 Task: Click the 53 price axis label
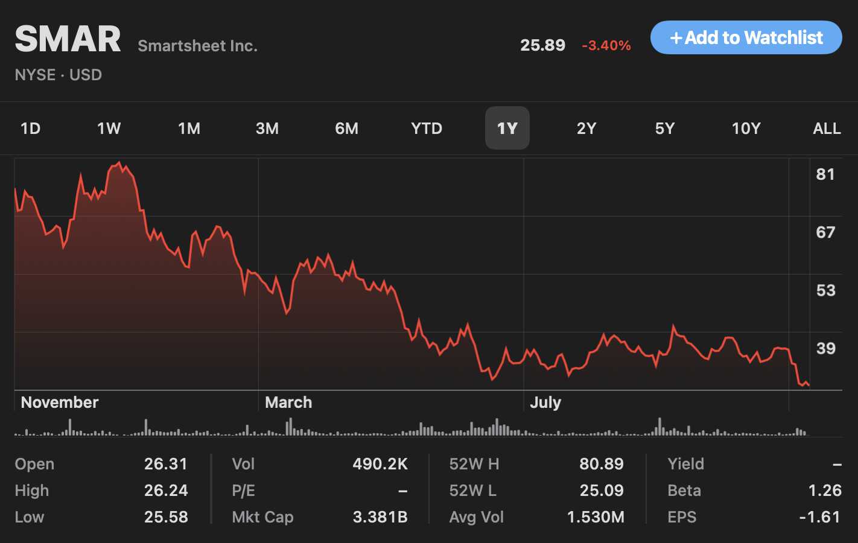825,290
